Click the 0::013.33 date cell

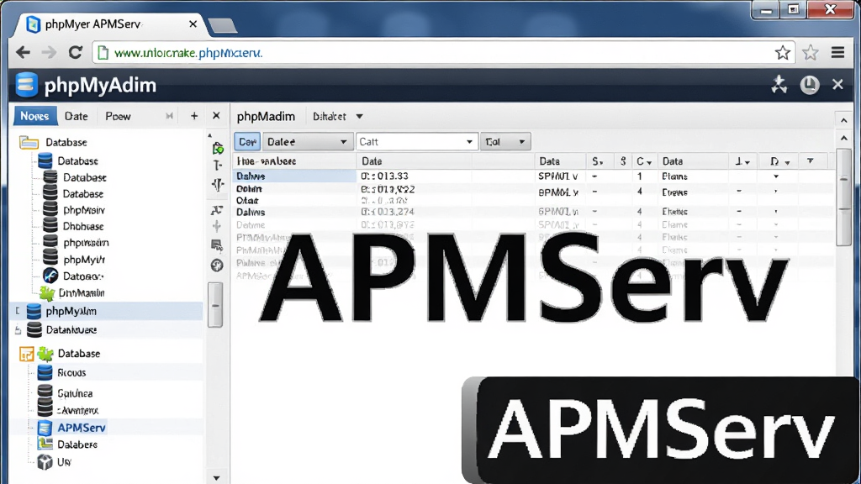(x=384, y=176)
